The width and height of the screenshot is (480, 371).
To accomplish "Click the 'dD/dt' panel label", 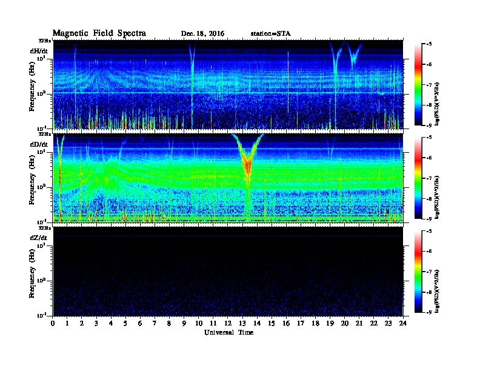I will coord(39,144).
